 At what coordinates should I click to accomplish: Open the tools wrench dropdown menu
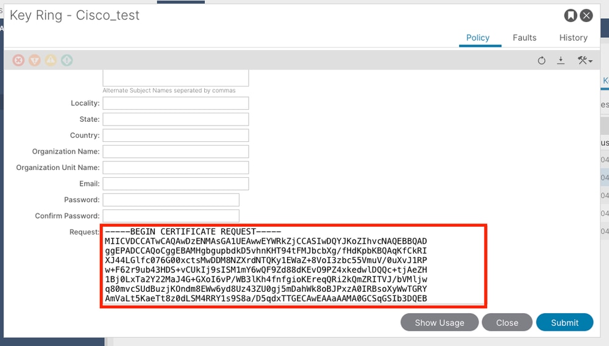coord(585,60)
